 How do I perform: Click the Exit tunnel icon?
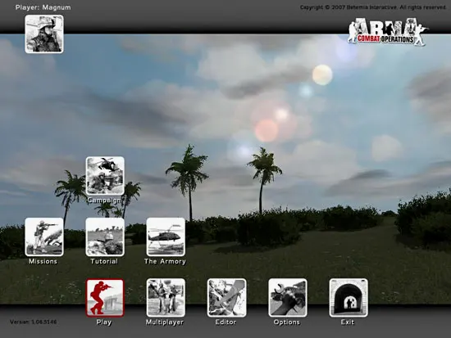[x=348, y=298]
